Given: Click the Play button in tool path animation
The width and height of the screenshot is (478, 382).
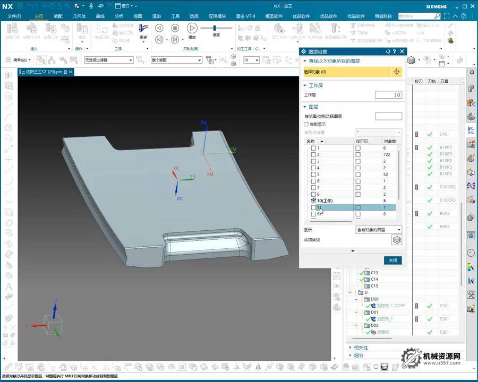Looking at the screenshot, I should [x=192, y=28].
